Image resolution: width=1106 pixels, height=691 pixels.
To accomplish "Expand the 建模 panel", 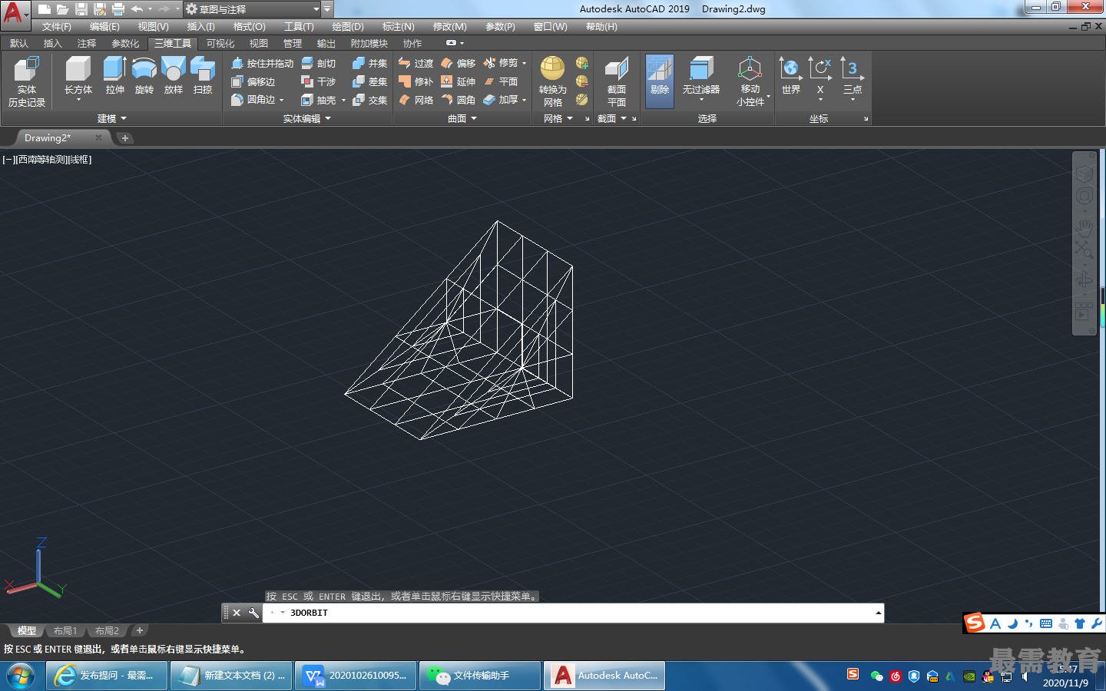I will 111,118.
